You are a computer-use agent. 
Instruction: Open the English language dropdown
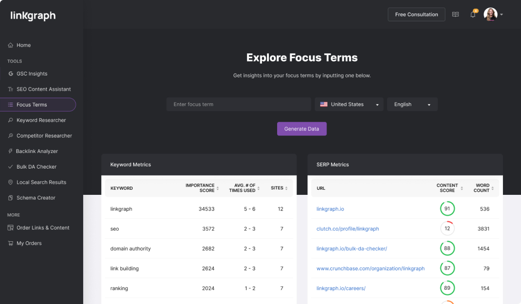(x=412, y=105)
